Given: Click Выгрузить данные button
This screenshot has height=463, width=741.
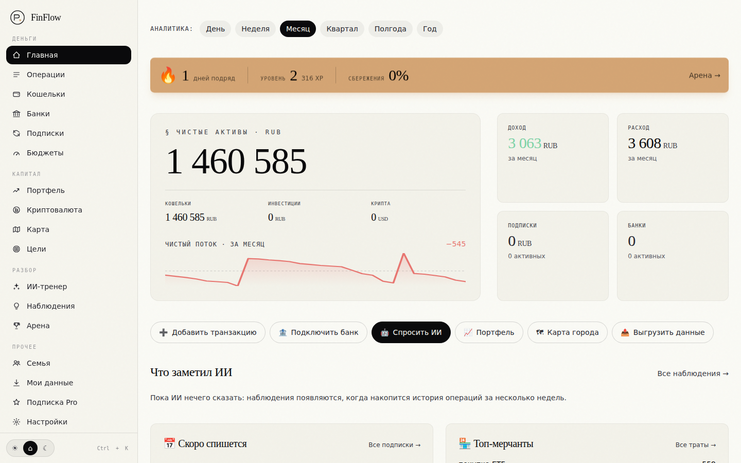Looking at the screenshot, I should [x=663, y=332].
